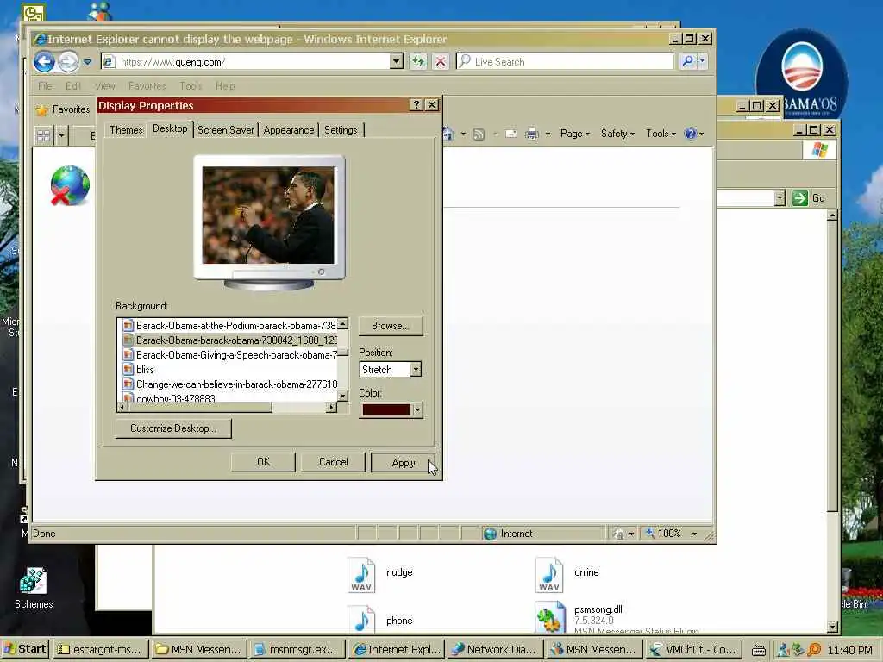Click OK in Display Properties
The width and height of the screenshot is (883, 662).
[x=263, y=462]
